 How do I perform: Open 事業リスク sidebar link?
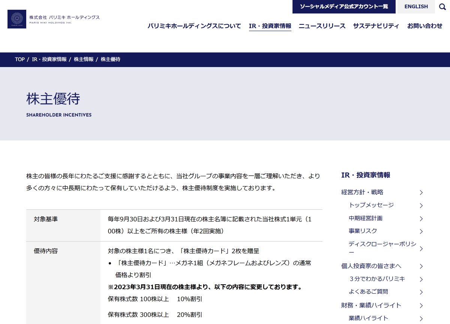(x=363, y=231)
